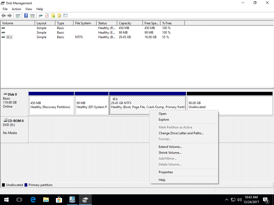This screenshot has height=205, width=274.
Task: Click the blue disk app taskbar icon
Action: click(x=72, y=200)
